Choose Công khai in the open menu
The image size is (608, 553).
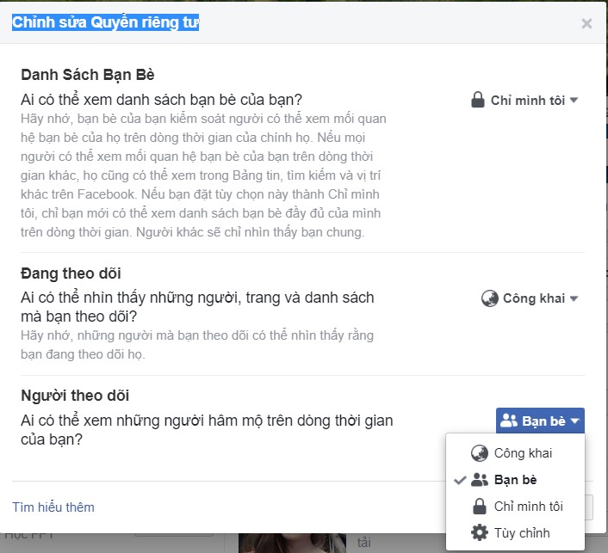(x=515, y=453)
